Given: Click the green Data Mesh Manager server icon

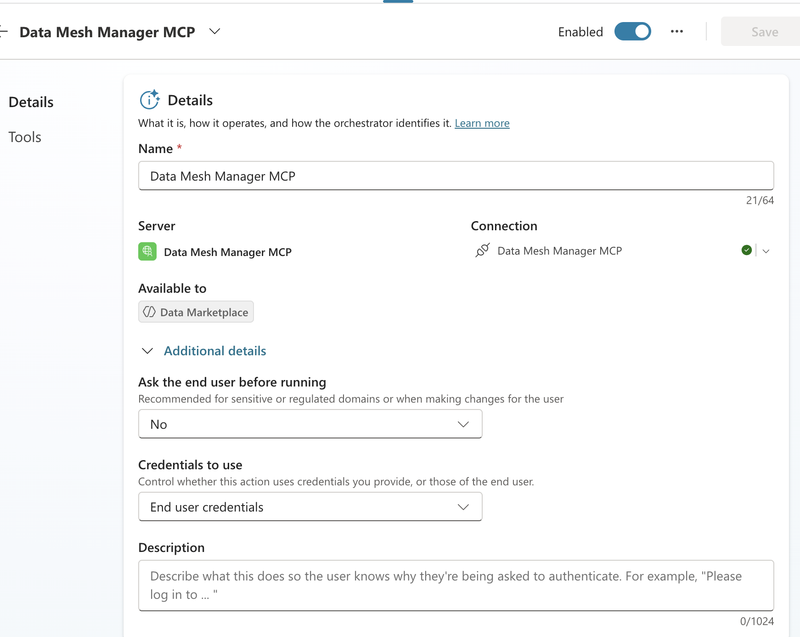Looking at the screenshot, I should [147, 251].
